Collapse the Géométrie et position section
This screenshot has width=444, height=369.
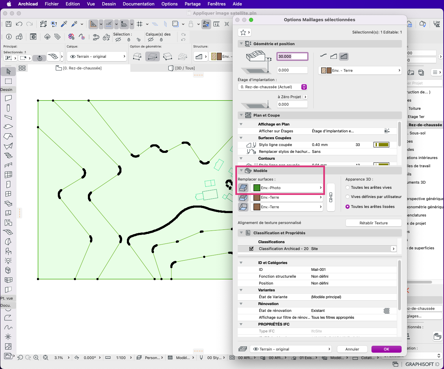click(x=241, y=44)
